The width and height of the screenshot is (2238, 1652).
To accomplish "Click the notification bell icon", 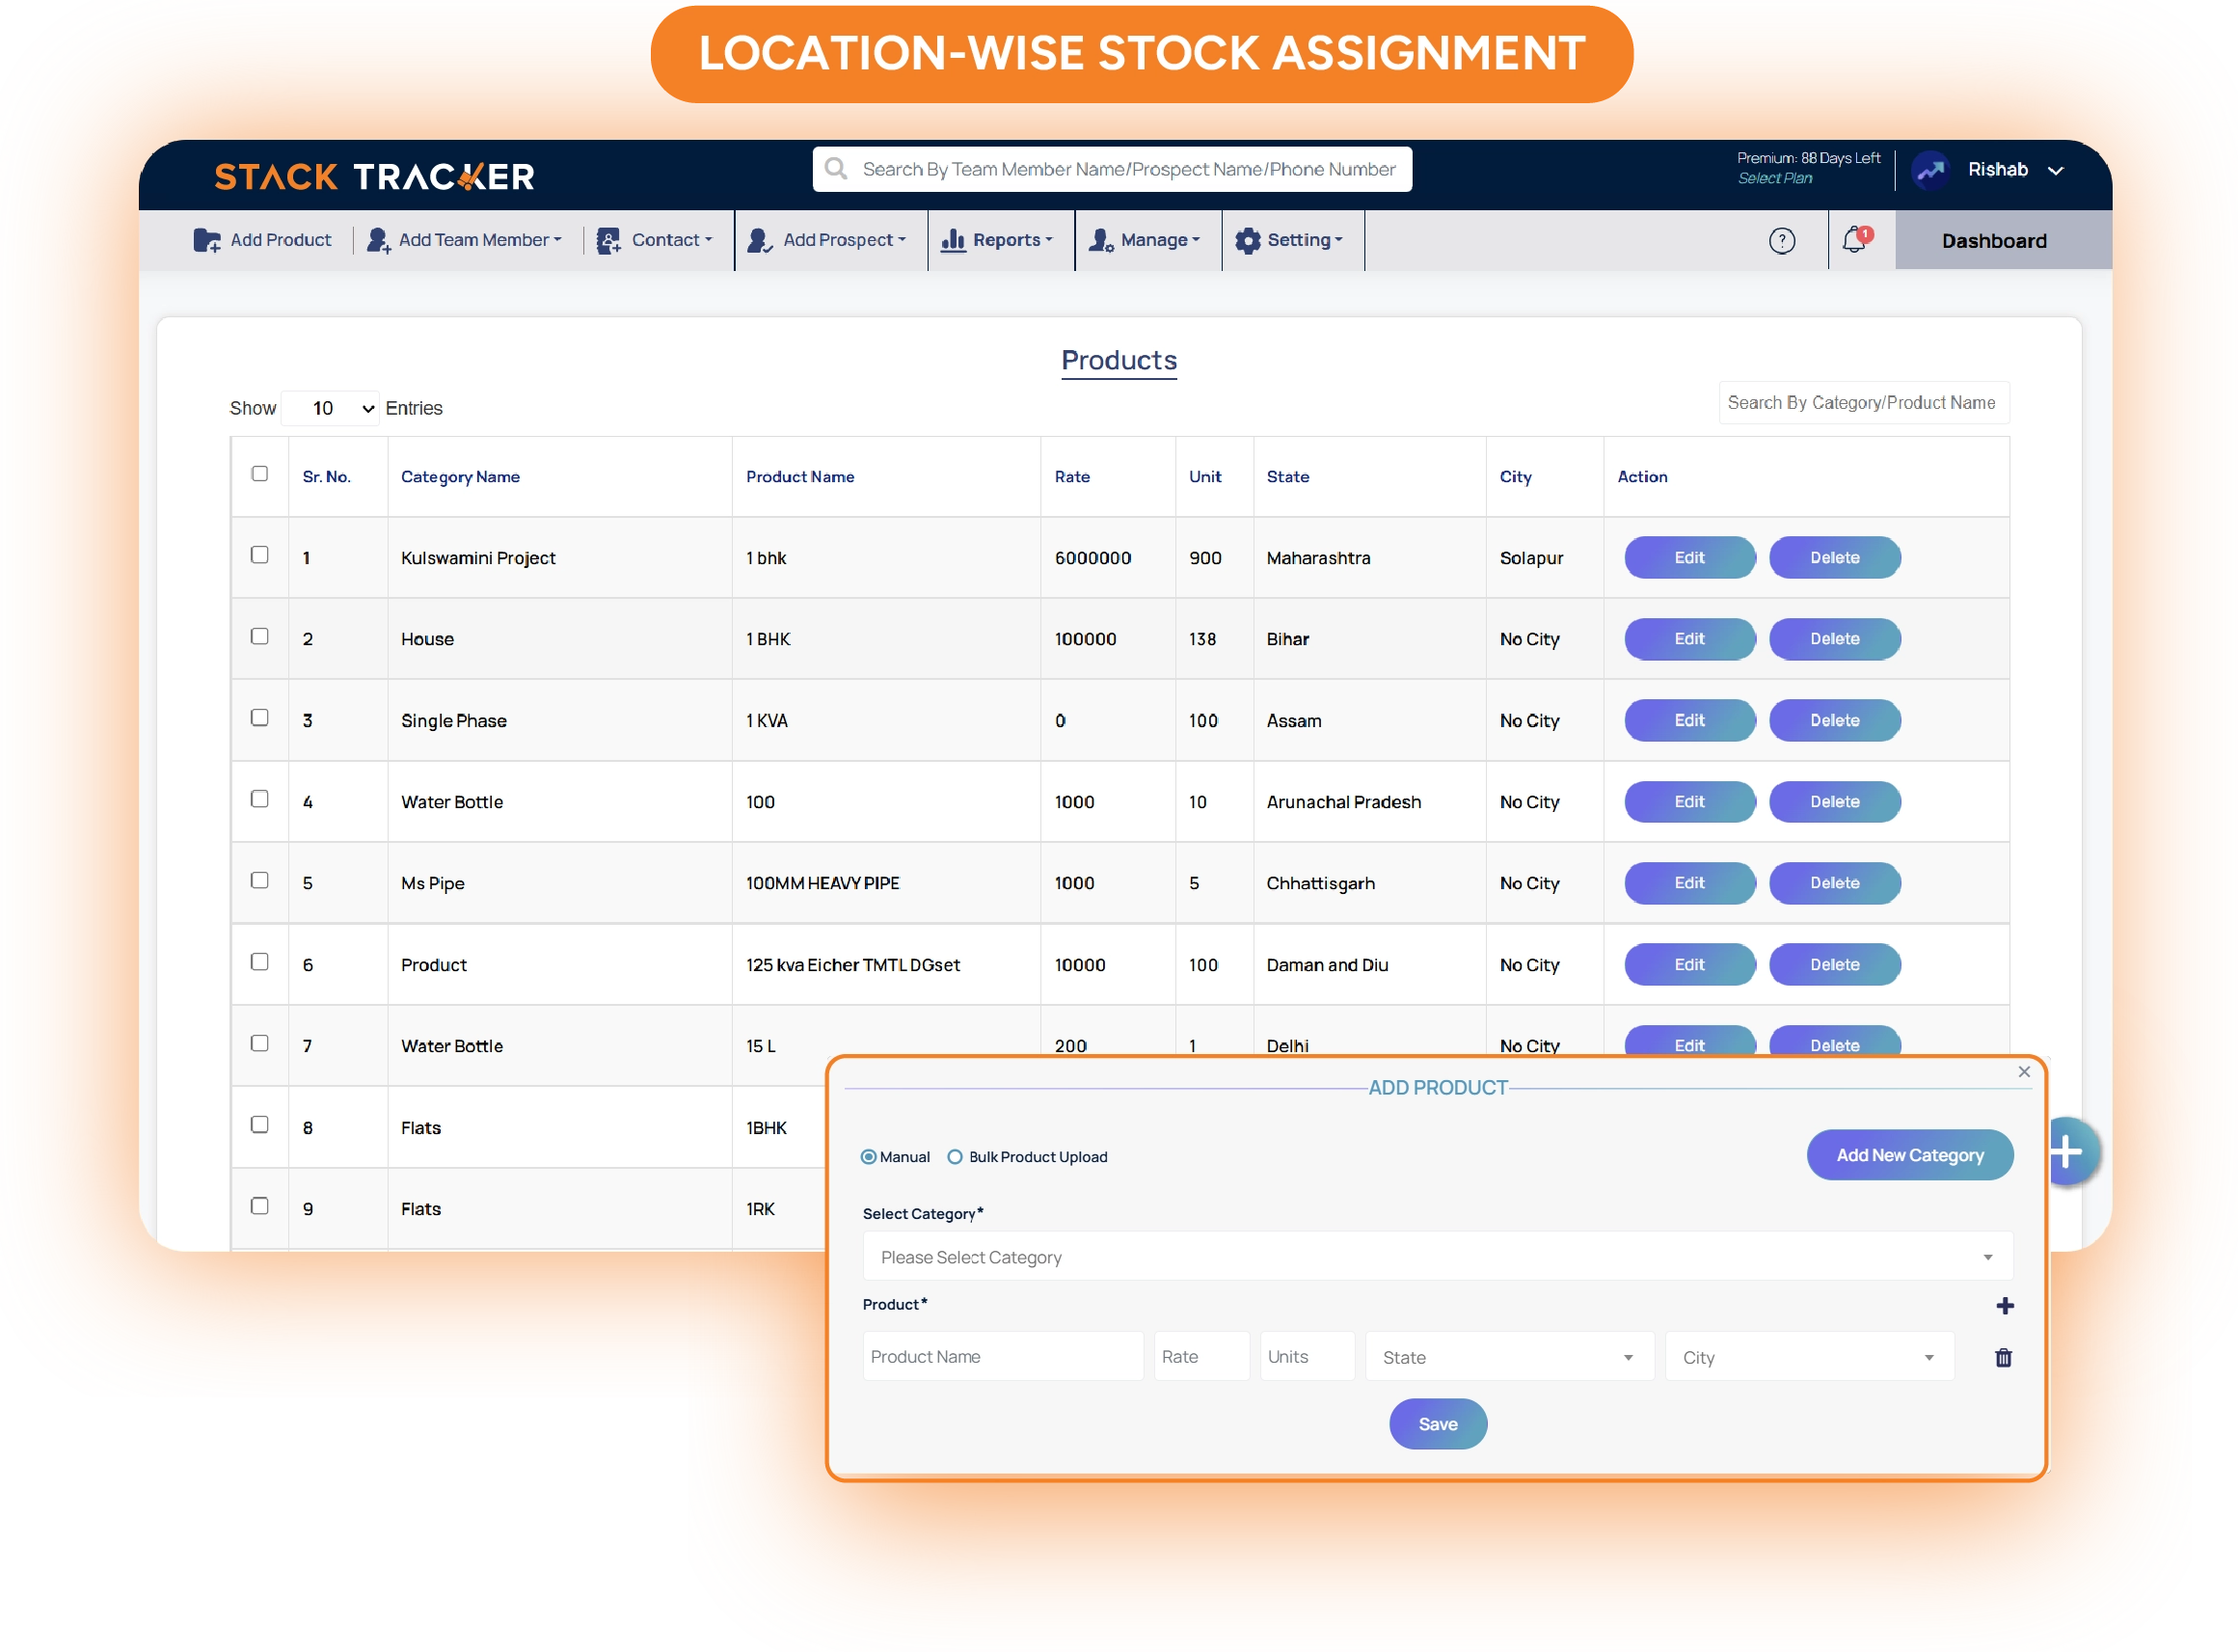I will tap(1854, 240).
